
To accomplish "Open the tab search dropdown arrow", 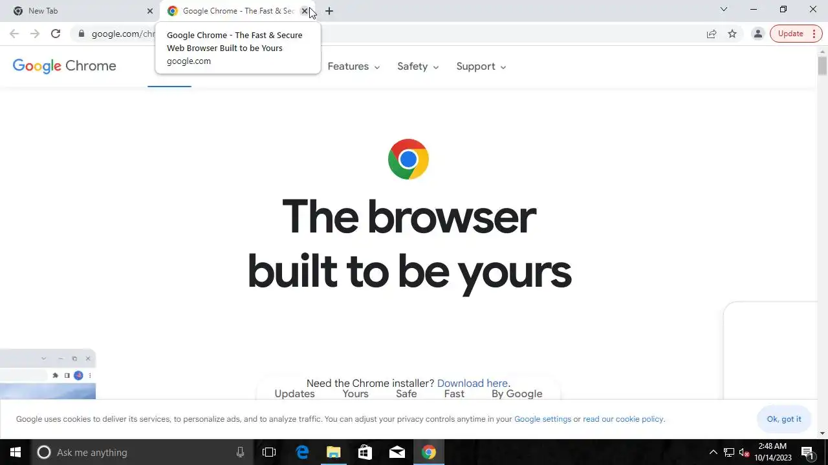I will click(724, 10).
